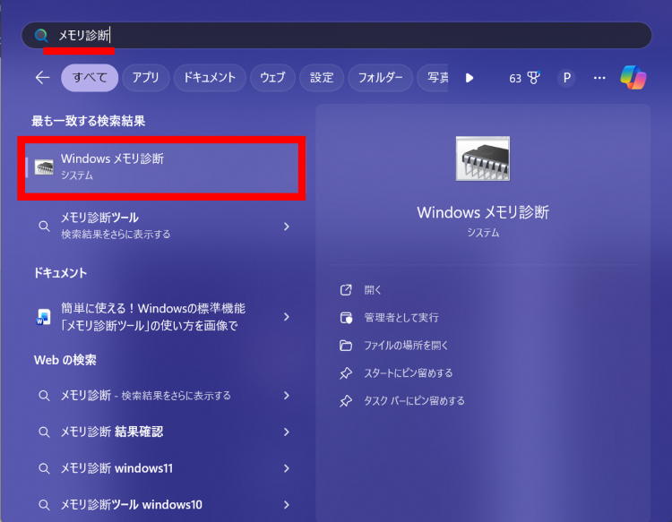The width and height of the screenshot is (672, 522).
Task: Select タスク バーにピン留めする action
Action: click(x=414, y=401)
